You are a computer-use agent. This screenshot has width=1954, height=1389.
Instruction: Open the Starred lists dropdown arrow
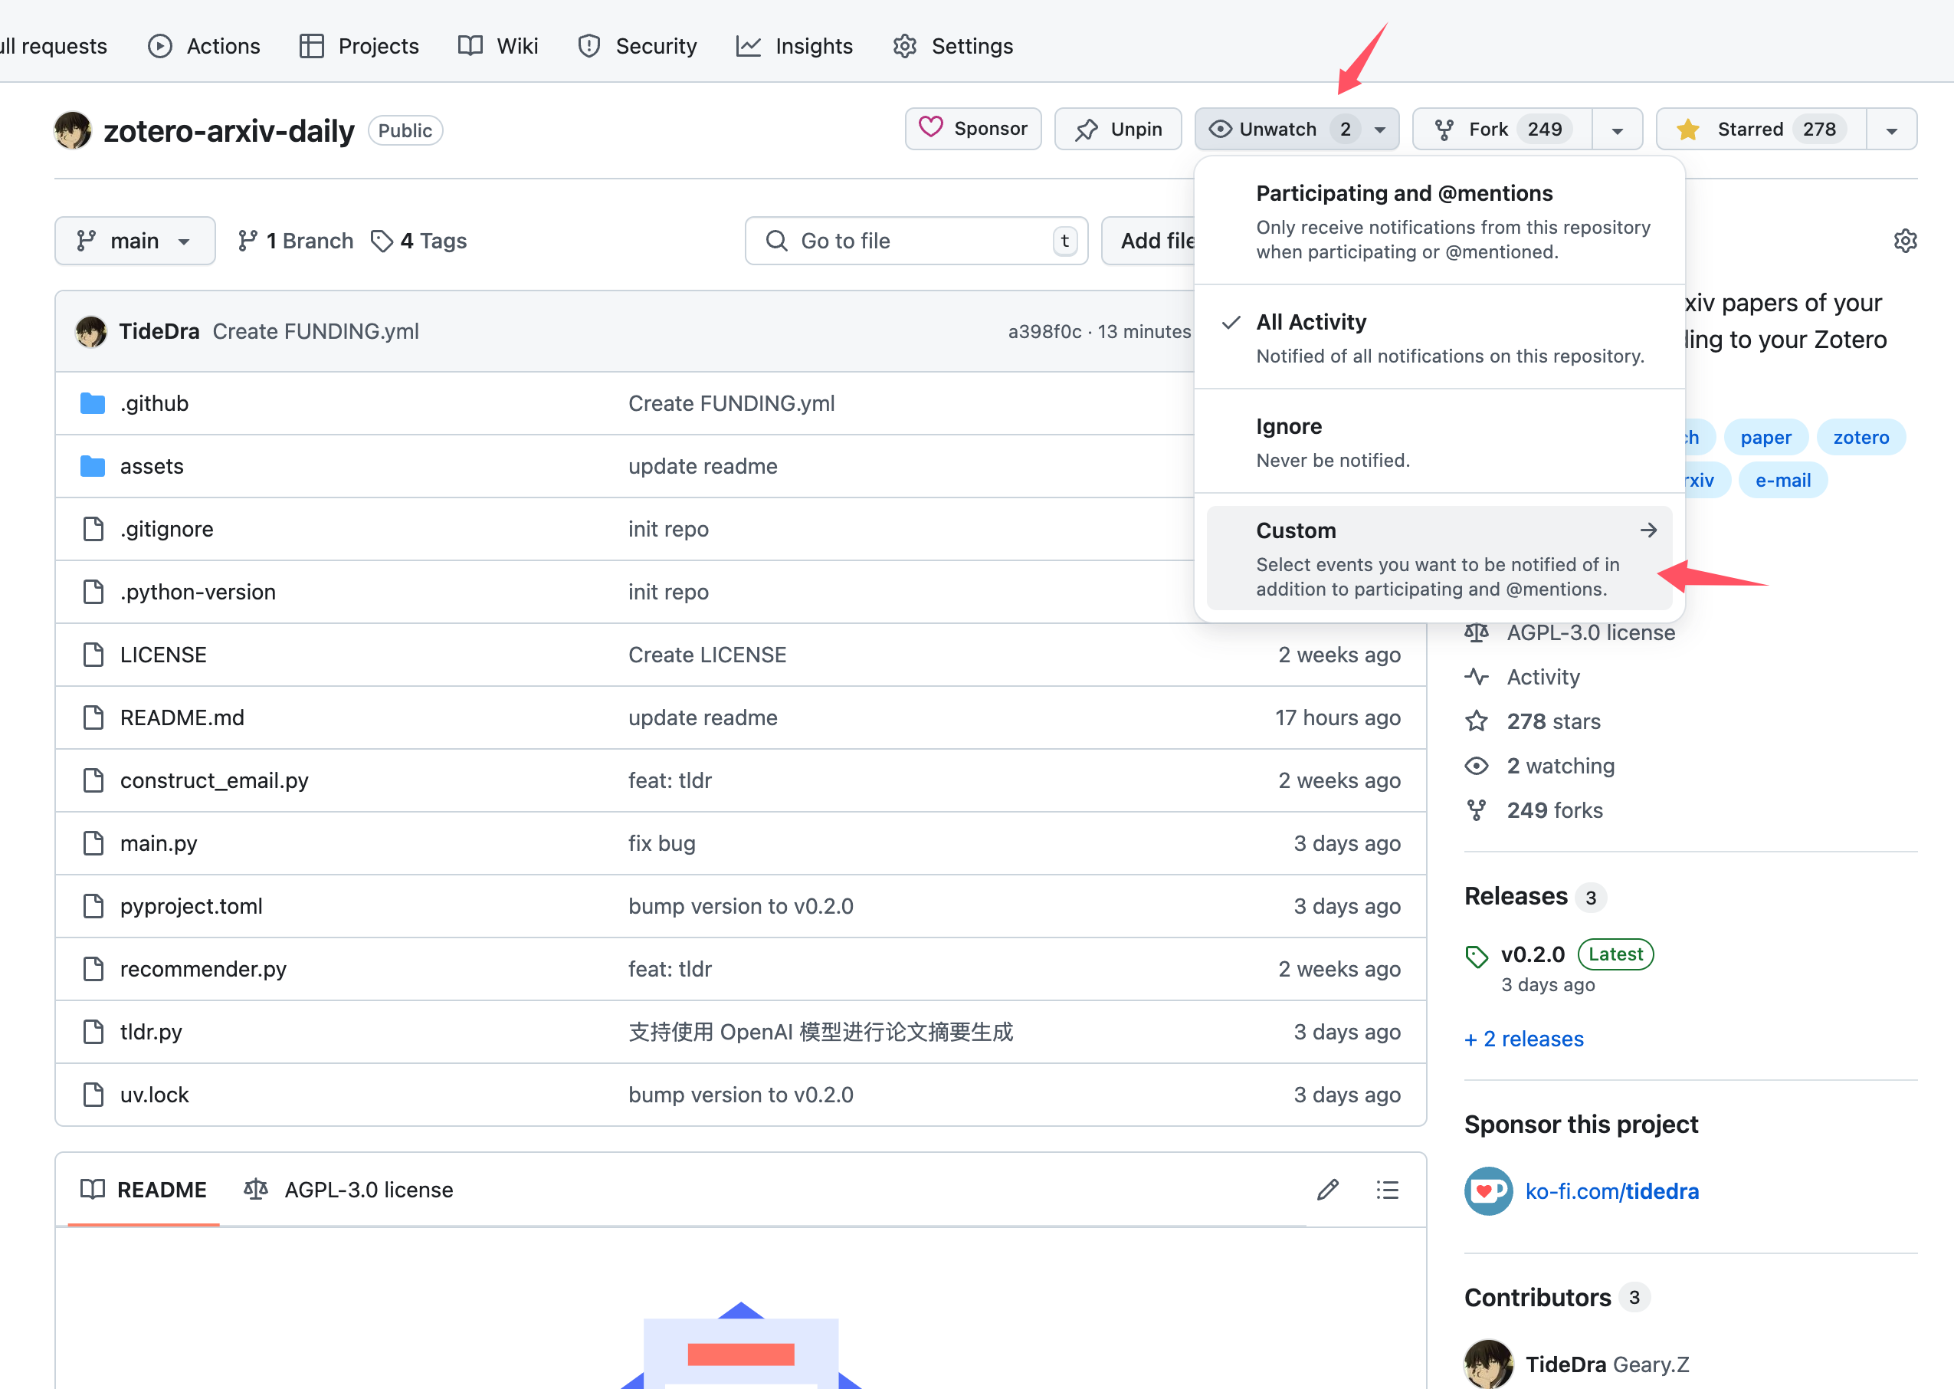pyautogui.click(x=1892, y=130)
